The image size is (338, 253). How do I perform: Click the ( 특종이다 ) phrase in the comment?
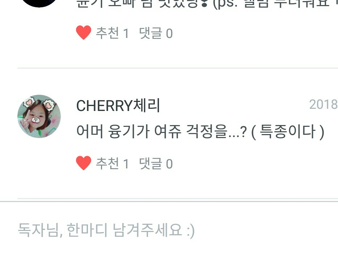[288, 132]
